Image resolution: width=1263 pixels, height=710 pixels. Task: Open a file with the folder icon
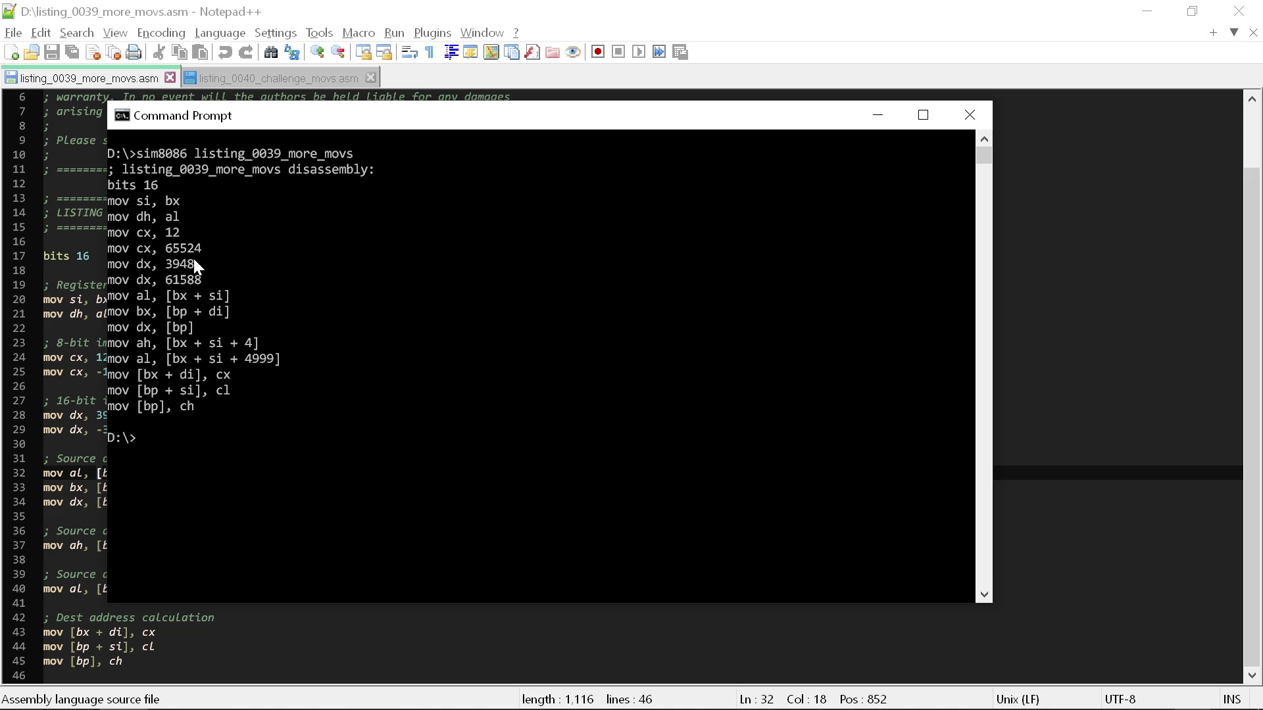pyautogui.click(x=31, y=52)
